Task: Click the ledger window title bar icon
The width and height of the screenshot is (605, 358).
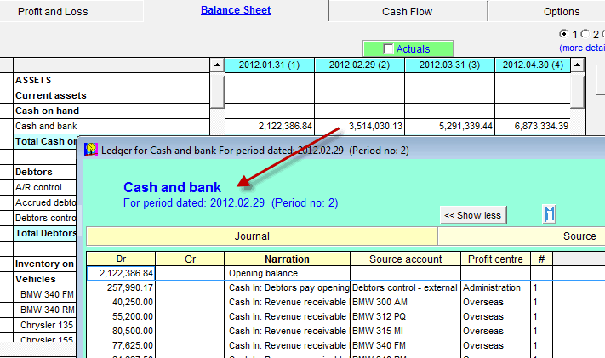Action: pos(91,151)
